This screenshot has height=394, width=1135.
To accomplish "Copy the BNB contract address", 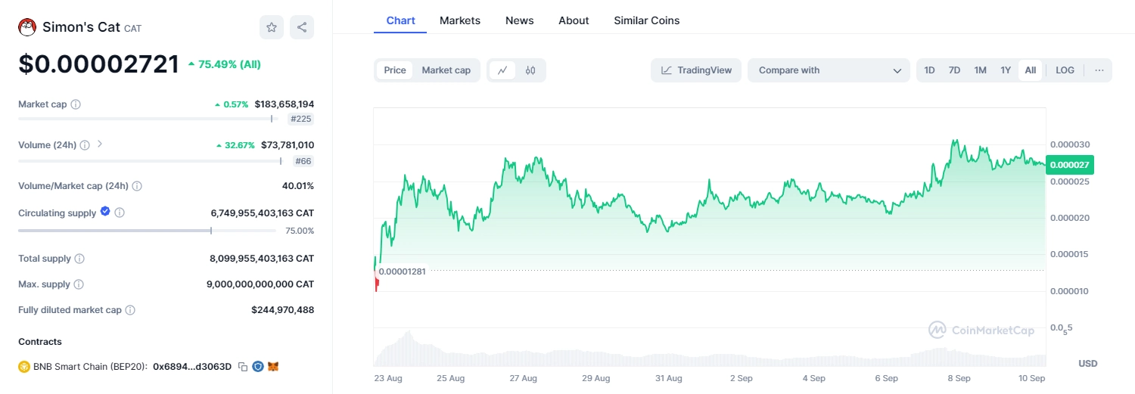I will (x=243, y=367).
